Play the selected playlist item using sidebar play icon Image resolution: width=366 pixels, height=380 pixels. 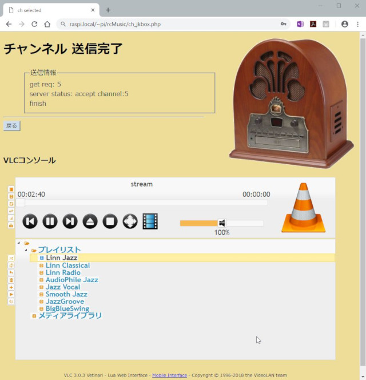point(11,294)
